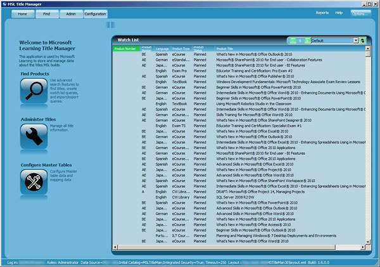Click the Find Products heading
Viewport: 380px width, 267px height.
pyautogui.click(x=35, y=74)
